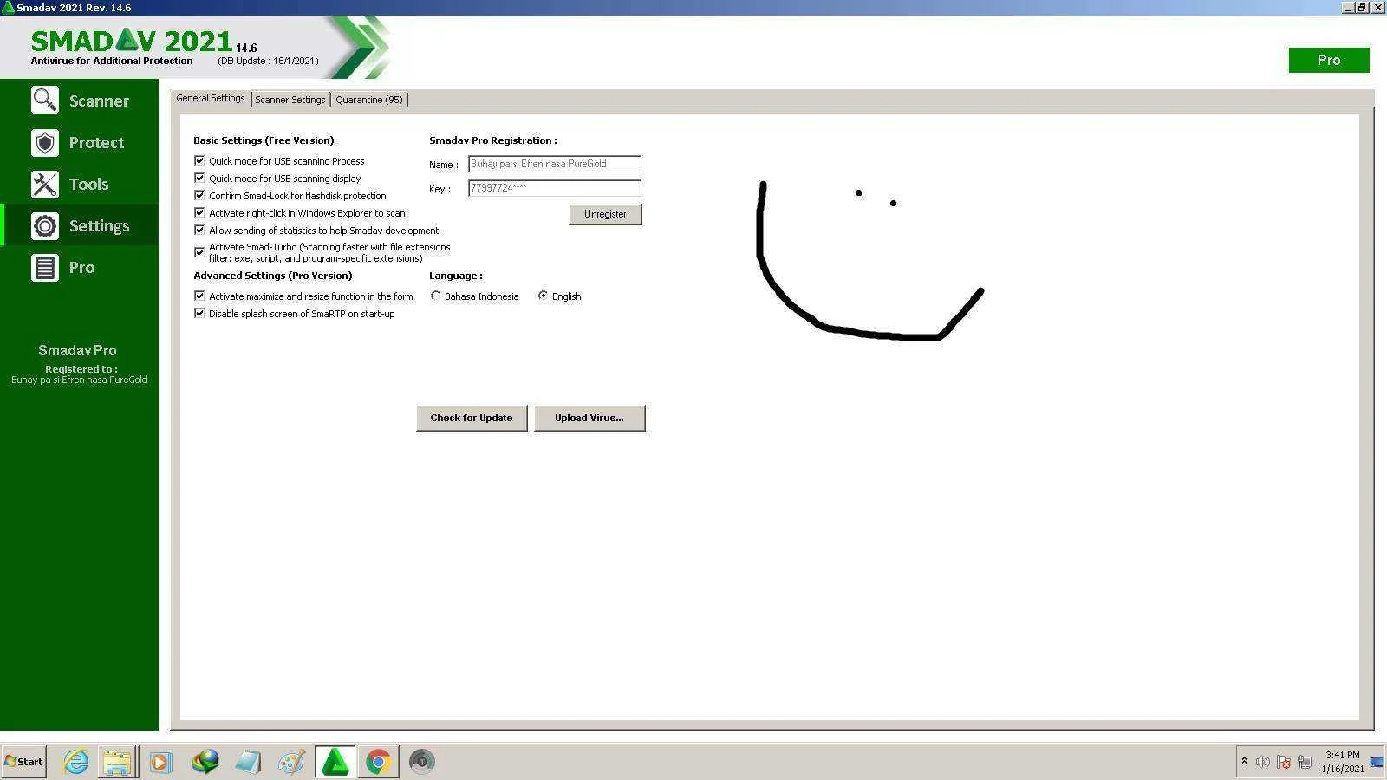1387x780 pixels.
Task: Click the Upload Virus... button
Action: (x=589, y=418)
